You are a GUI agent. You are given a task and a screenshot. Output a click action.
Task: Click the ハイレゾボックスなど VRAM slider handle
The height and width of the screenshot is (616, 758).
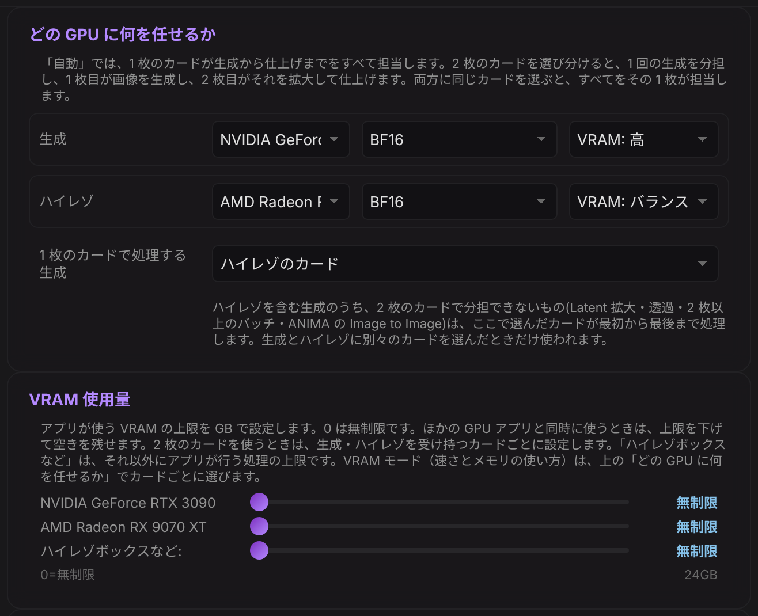pyautogui.click(x=259, y=550)
